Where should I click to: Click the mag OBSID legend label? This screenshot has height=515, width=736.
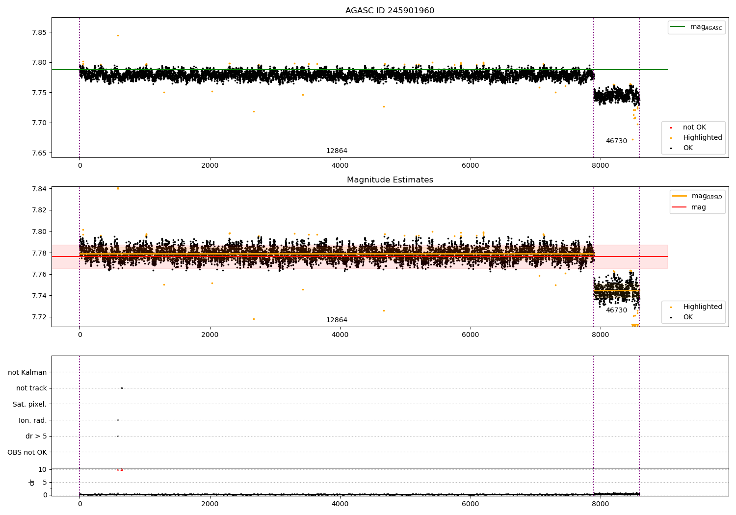click(x=707, y=196)
